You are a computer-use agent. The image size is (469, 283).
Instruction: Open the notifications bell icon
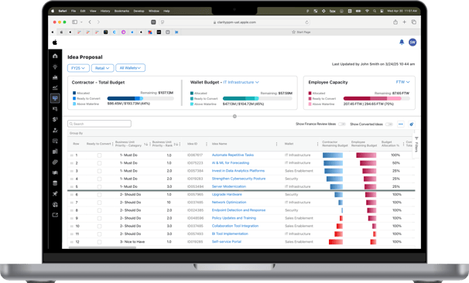coord(402,42)
